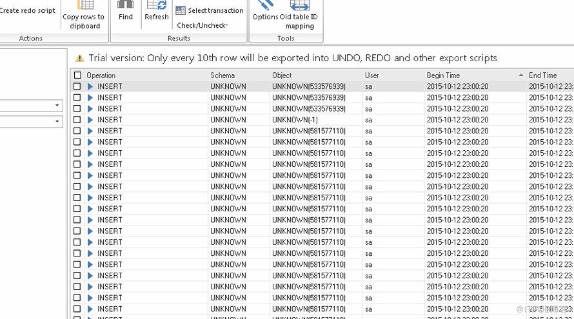Click the Select transaction icon
This screenshot has width=574, height=319.
coord(181,10)
